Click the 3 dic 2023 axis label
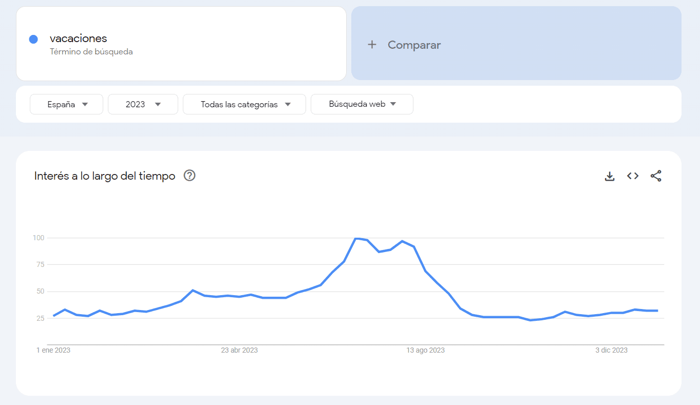Screen dimensions: 700x405 pos(611,350)
